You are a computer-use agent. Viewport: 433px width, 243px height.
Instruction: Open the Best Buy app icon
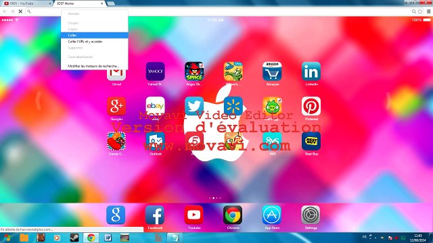click(x=311, y=141)
